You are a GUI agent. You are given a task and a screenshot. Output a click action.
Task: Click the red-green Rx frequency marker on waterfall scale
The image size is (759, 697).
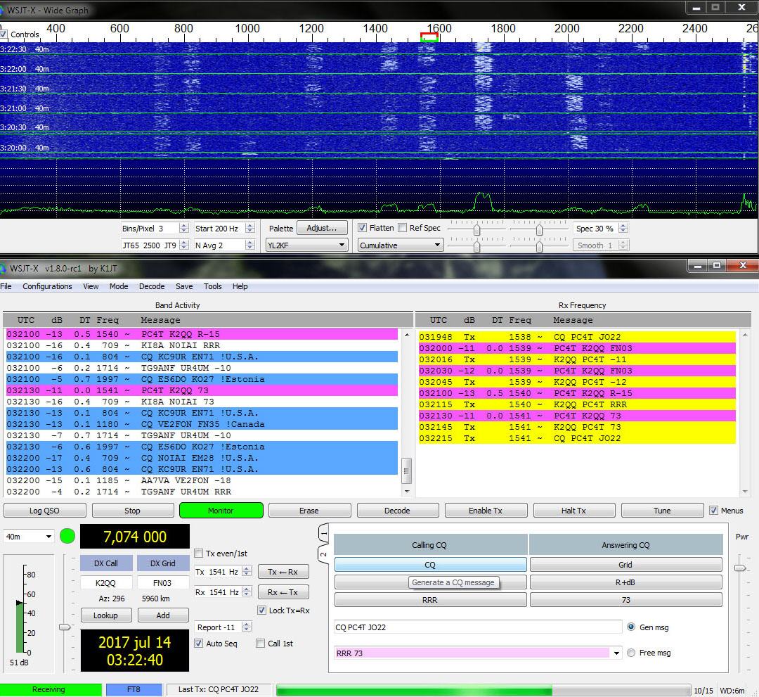pyautogui.click(x=429, y=38)
